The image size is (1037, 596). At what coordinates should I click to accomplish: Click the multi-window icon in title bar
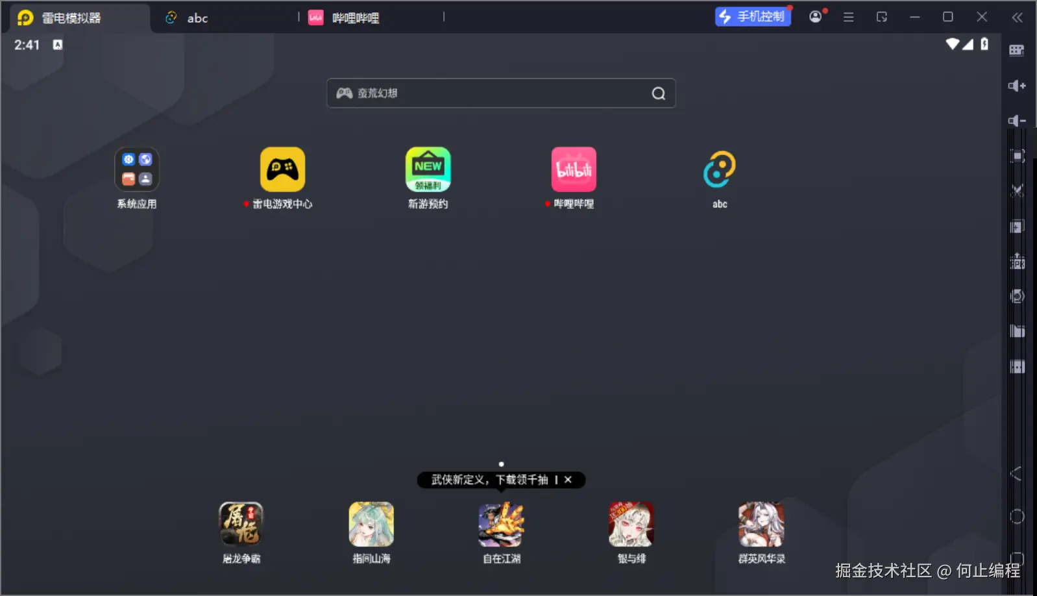coord(881,18)
